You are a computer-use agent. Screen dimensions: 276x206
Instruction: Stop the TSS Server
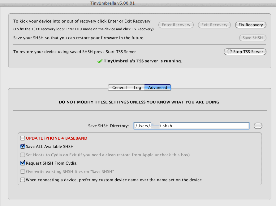point(245,52)
